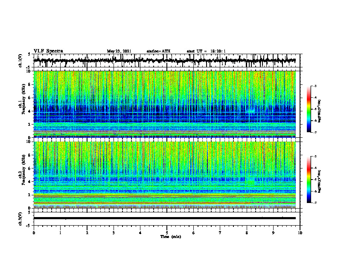The width and height of the screenshot is (338, 261).
Task: Click the '5' tick on ch.1(V) axis
Action: point(29,54)
